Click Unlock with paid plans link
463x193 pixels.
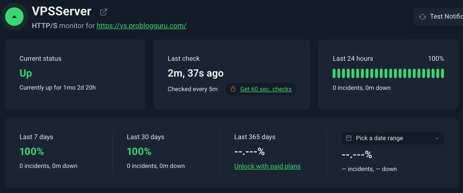(267, 166)
